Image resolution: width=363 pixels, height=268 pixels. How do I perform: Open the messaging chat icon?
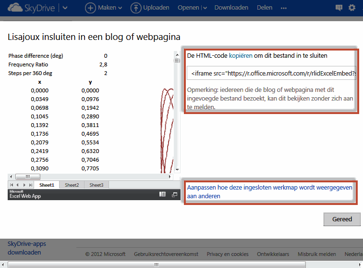339,8
